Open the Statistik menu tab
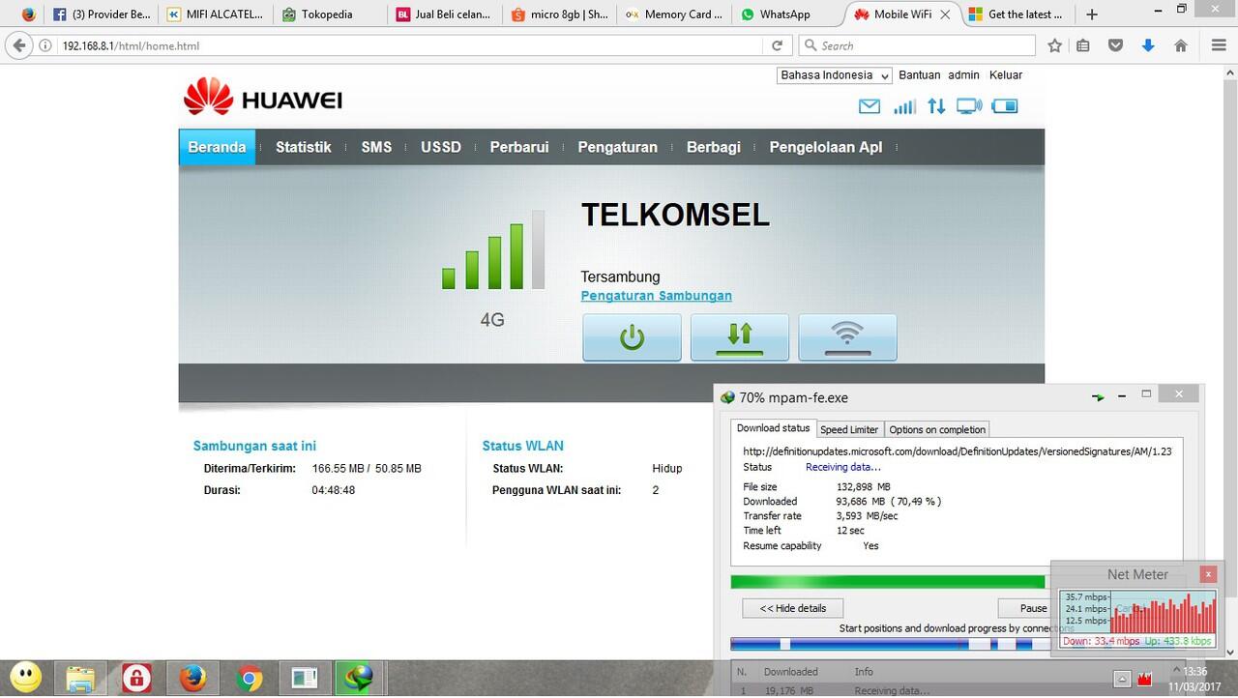Viewport: 1238px width, 698px height. click(303, 147)
